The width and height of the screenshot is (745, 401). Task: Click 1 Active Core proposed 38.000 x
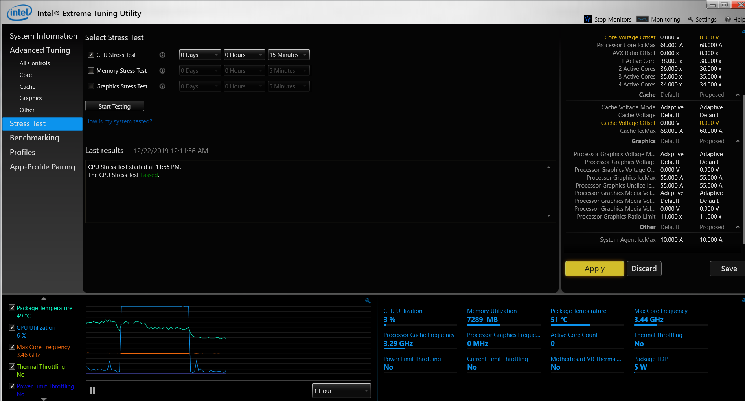pos(710,61)
